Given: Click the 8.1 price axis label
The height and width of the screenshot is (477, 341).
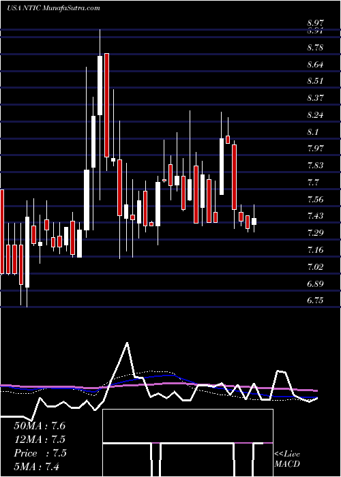Looking at the screenshot, I should (313, 132).
